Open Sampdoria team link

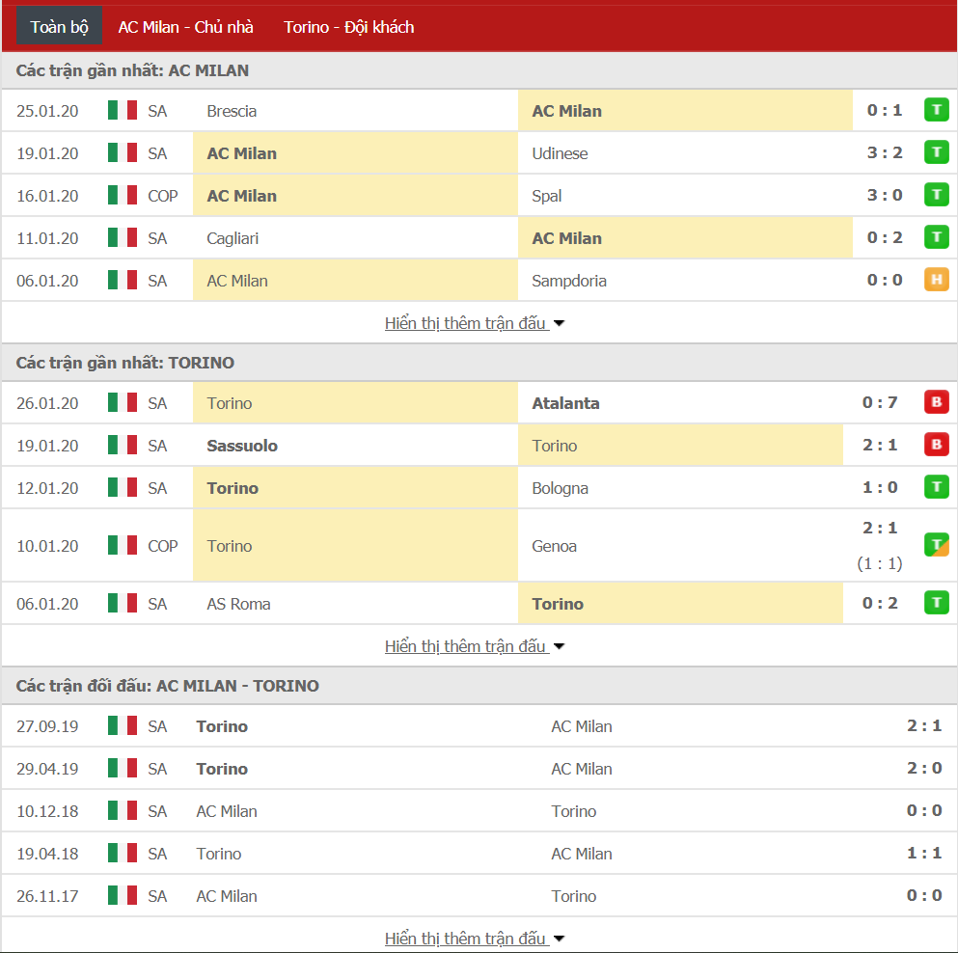[569, 281]
